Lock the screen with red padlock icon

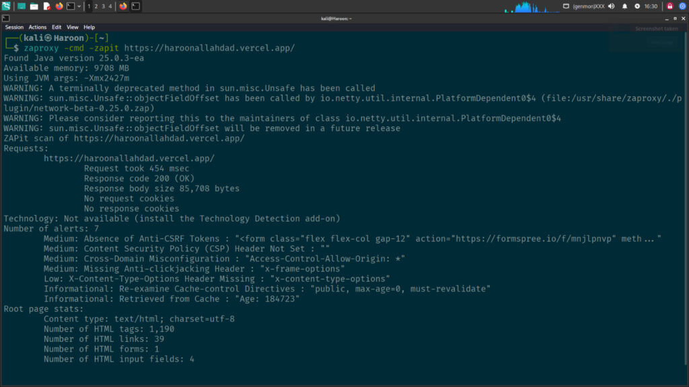(x=669, y=6)
